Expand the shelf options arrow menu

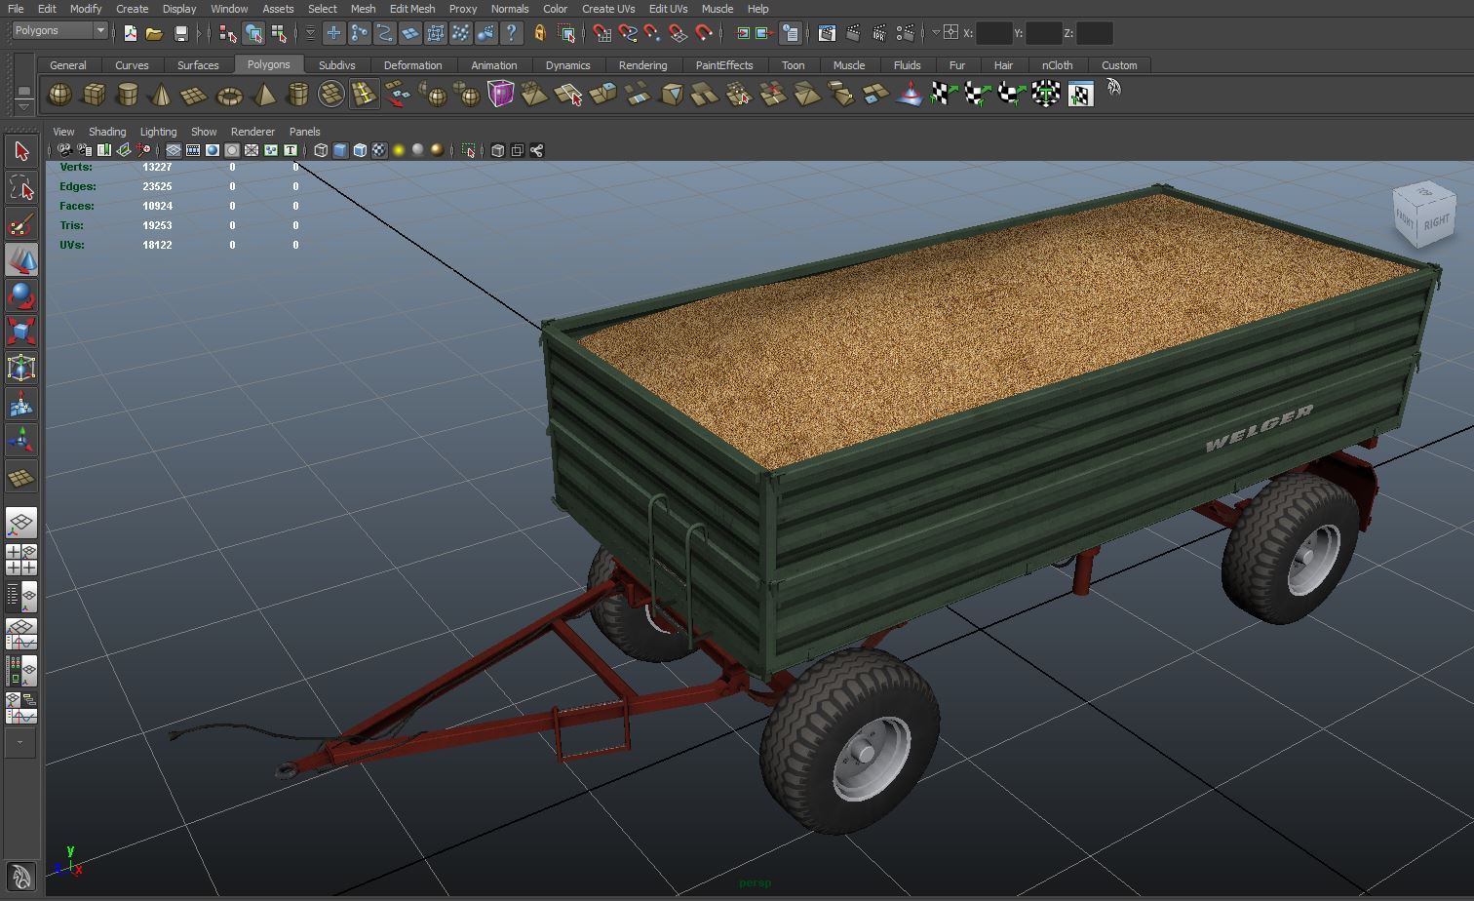click(x=24, y=106)
